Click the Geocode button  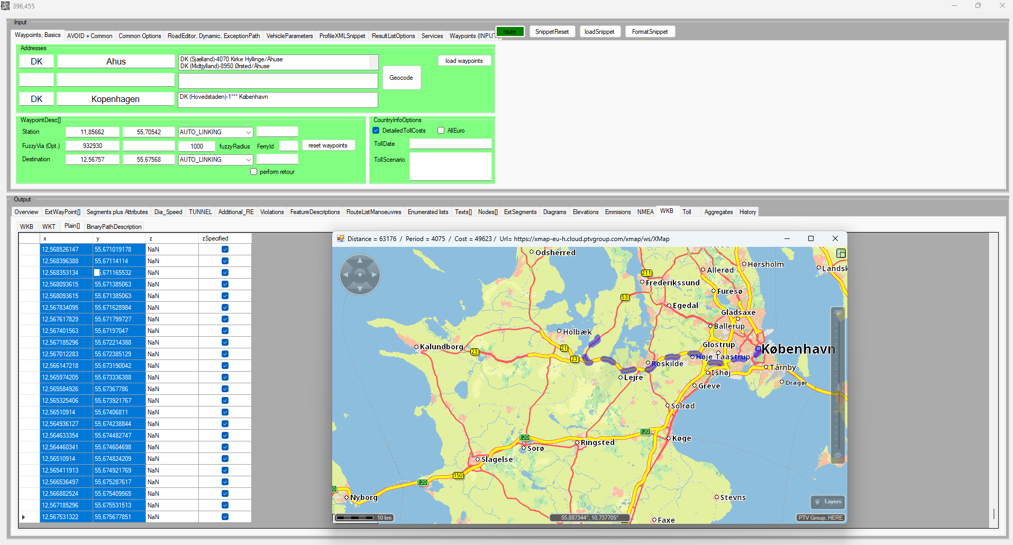point(401,78)
